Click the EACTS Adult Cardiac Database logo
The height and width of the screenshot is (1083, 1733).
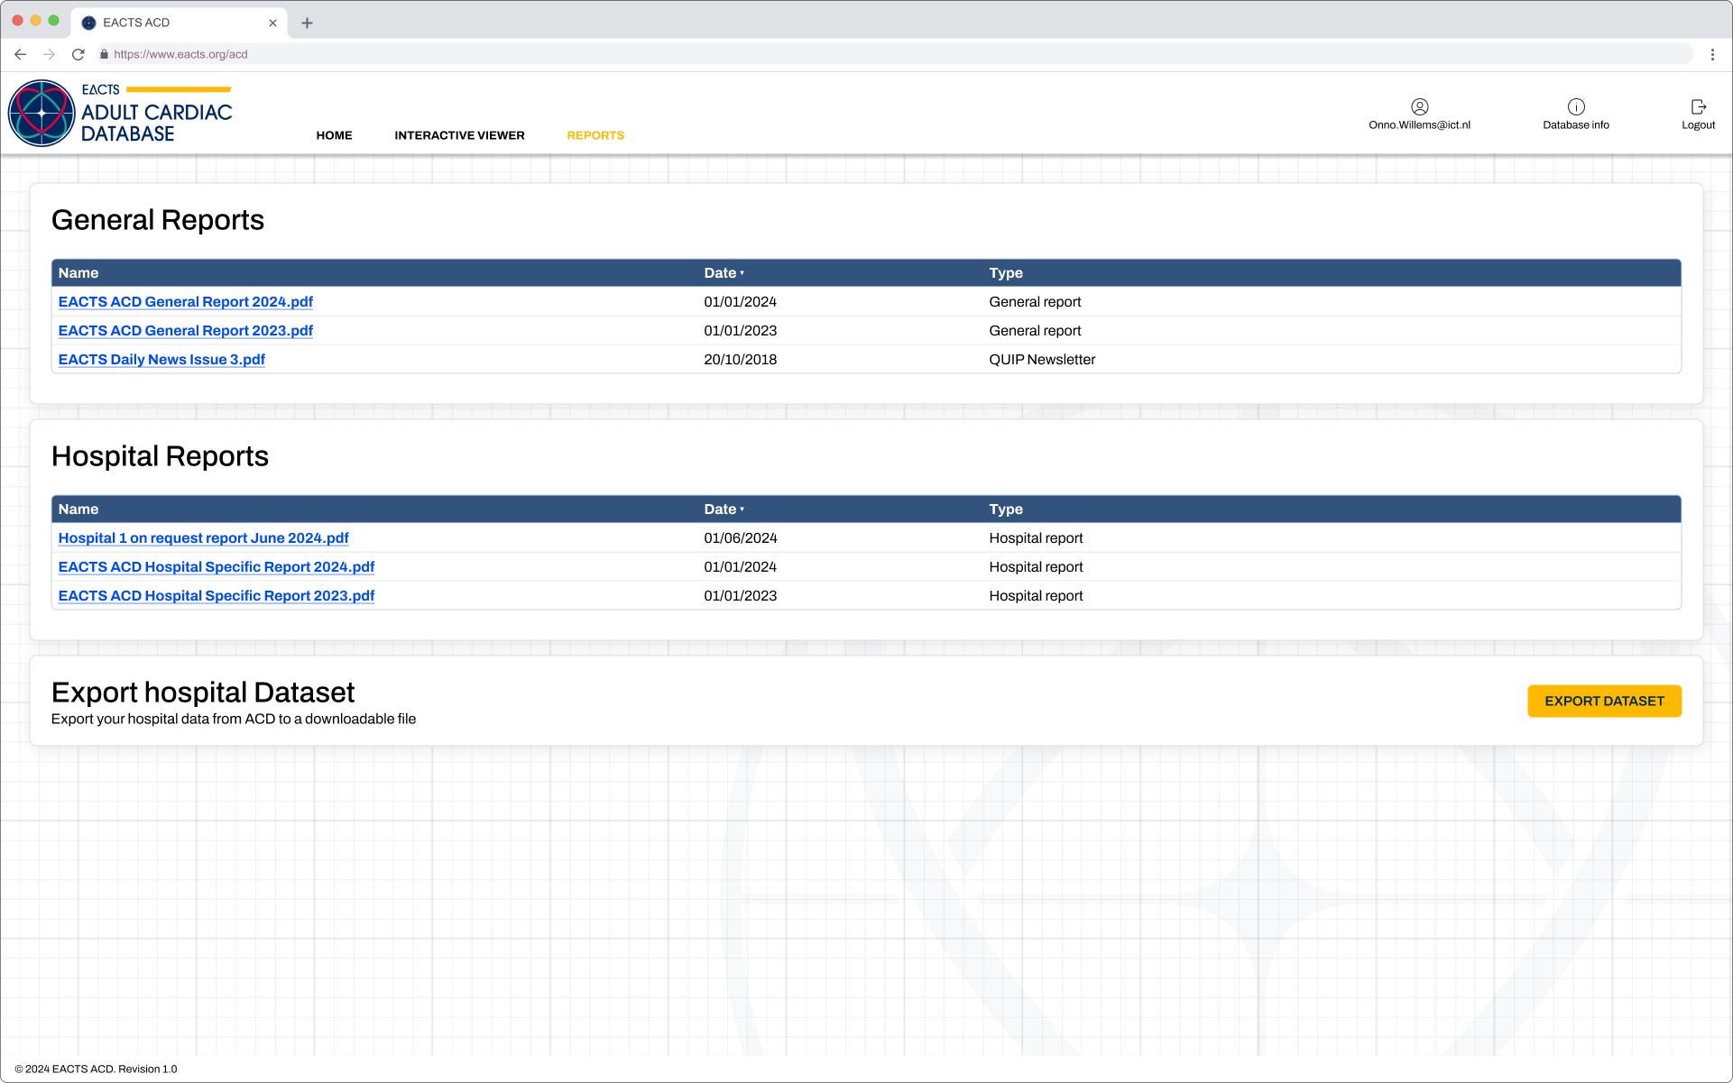[x=120, y=113]
